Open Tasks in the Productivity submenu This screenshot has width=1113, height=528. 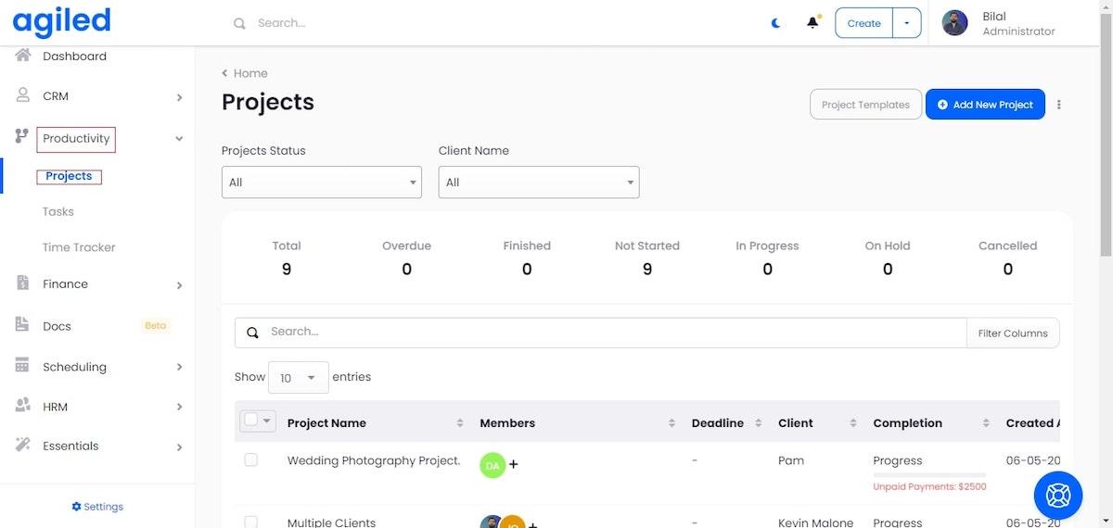click(58, 211)
